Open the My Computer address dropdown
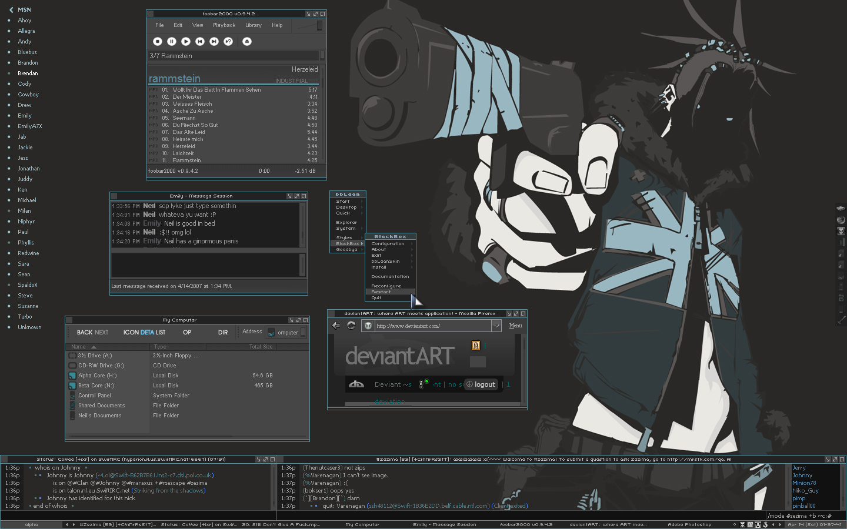Screen dimensions: 847x529 coord(303,333)
